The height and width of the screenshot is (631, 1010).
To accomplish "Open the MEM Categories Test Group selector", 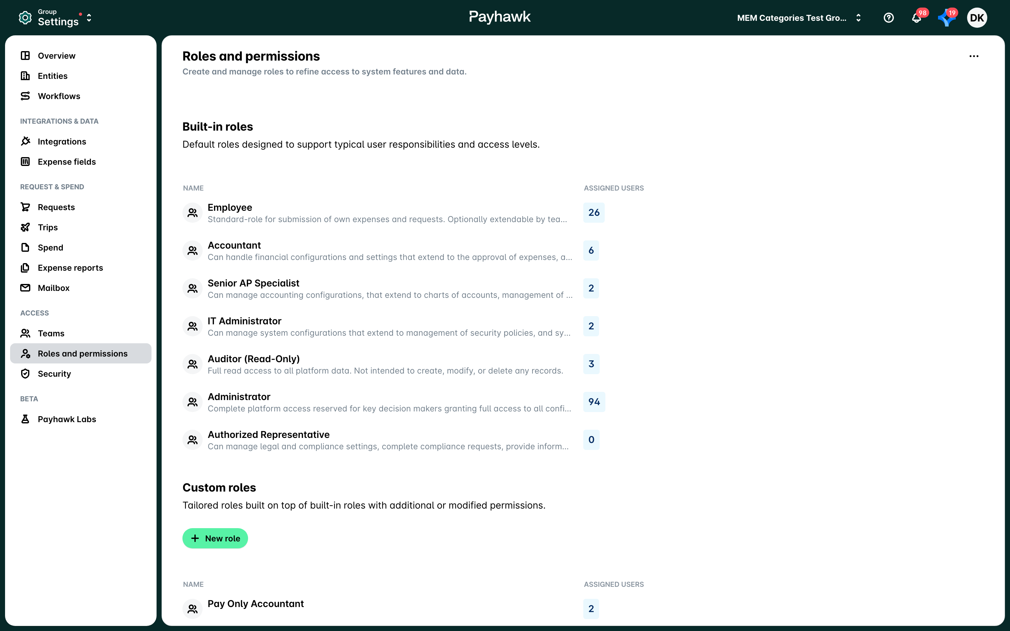I will pyautogui.click(x=799, y=18).
